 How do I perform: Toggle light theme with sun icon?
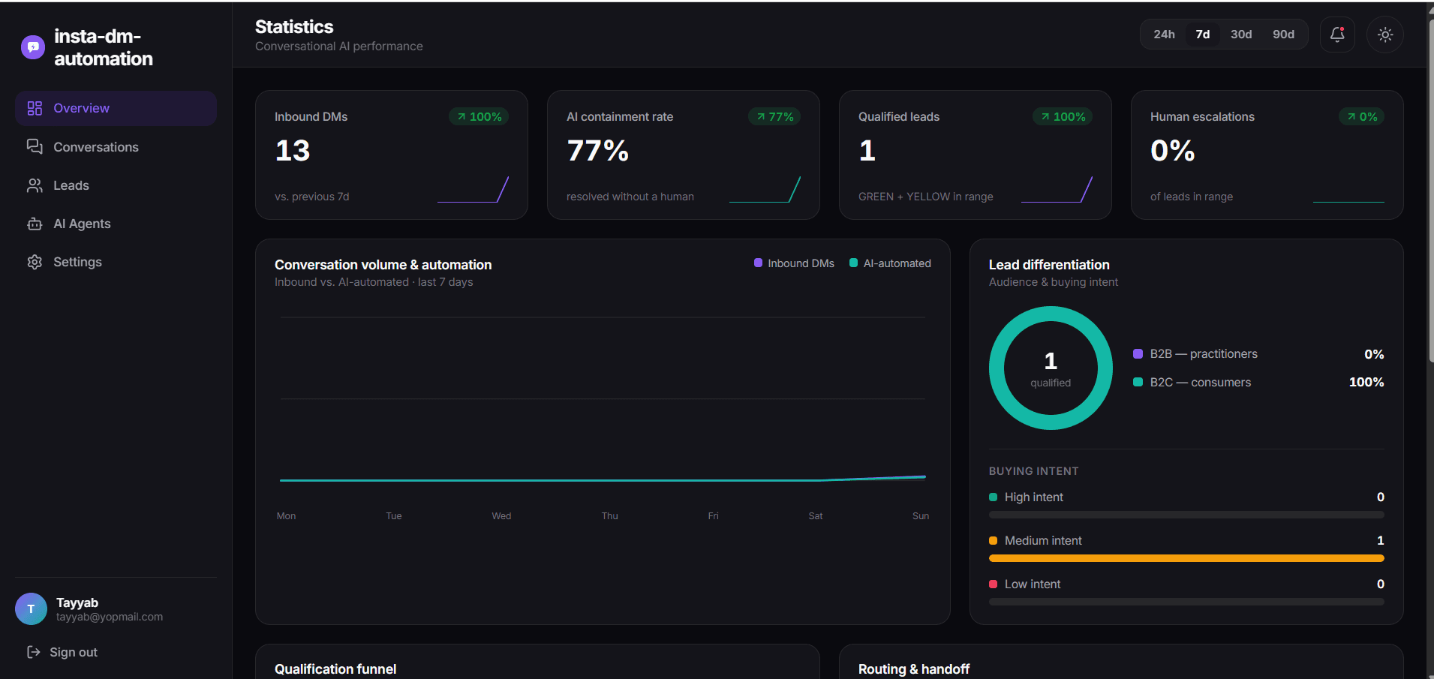(1384, 35)
